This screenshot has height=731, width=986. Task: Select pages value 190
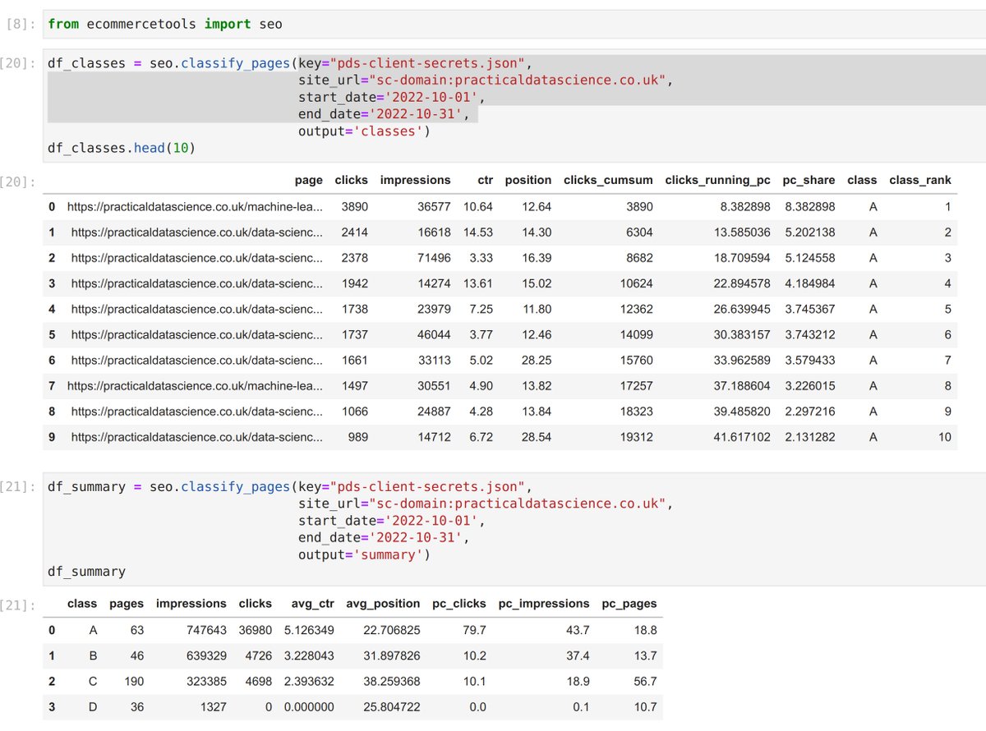pos(134,681)
